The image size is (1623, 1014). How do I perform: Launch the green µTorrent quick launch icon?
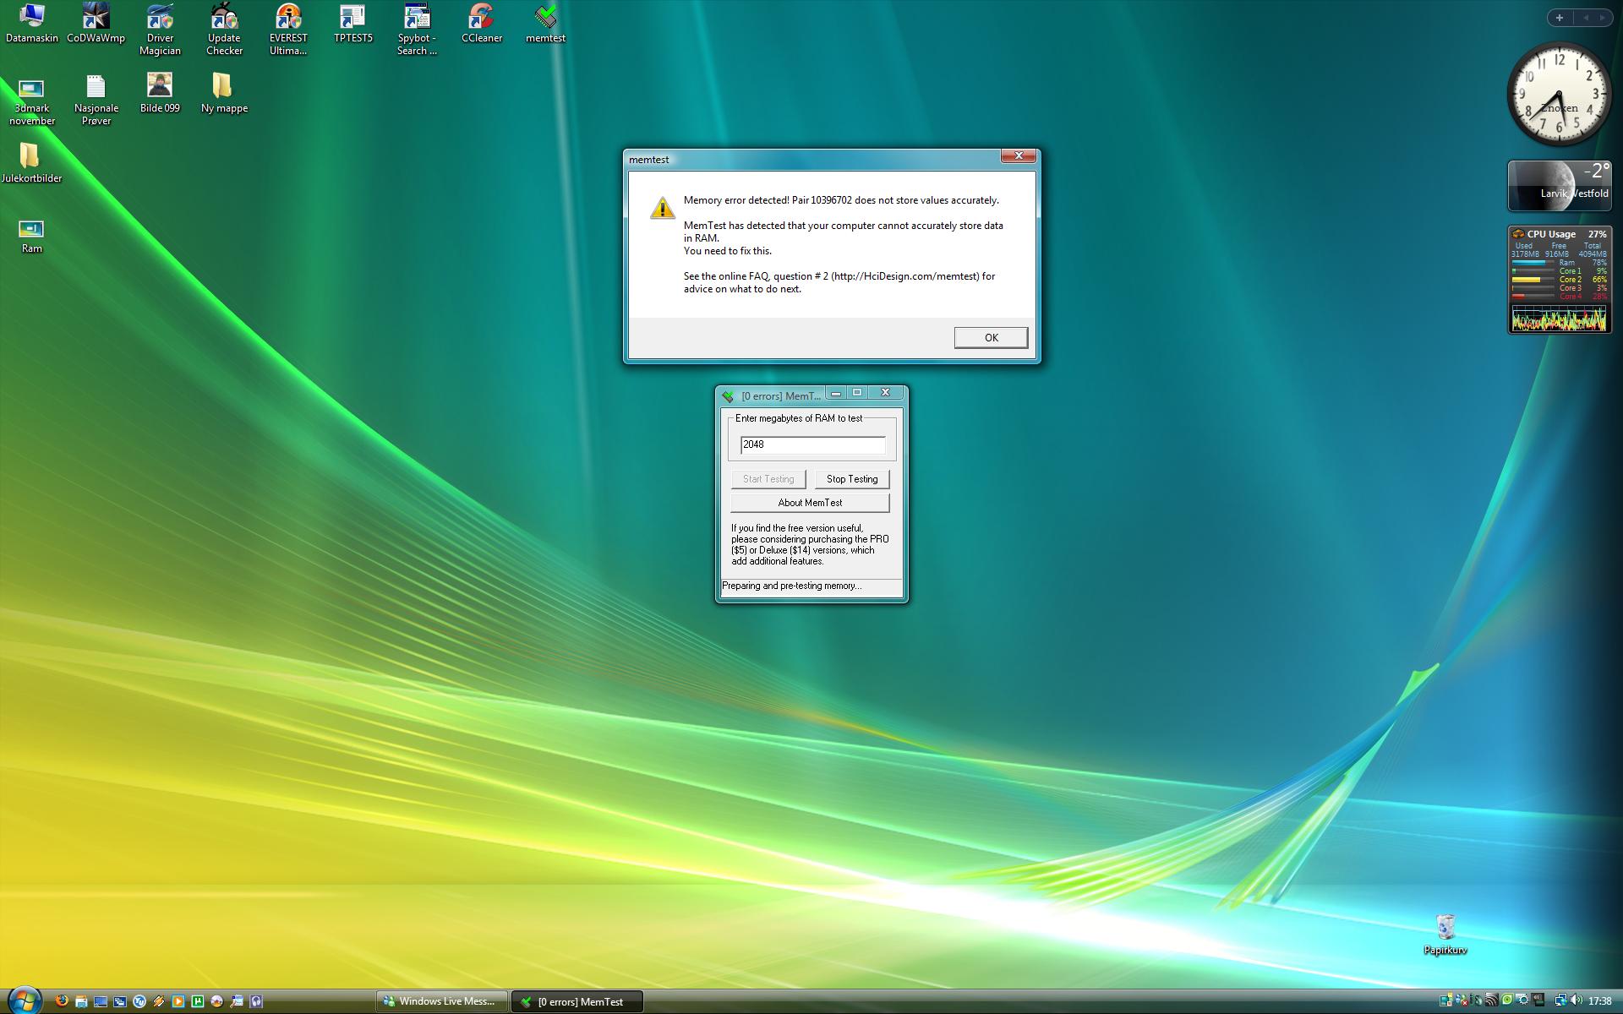[x=198, y=1001]
